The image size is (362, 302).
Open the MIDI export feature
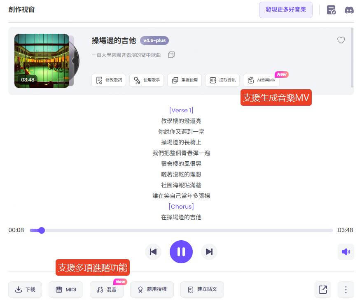point(65,290)
